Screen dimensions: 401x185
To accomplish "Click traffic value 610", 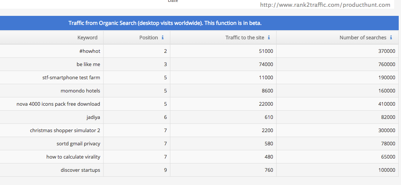I will (x=269, y=117).
